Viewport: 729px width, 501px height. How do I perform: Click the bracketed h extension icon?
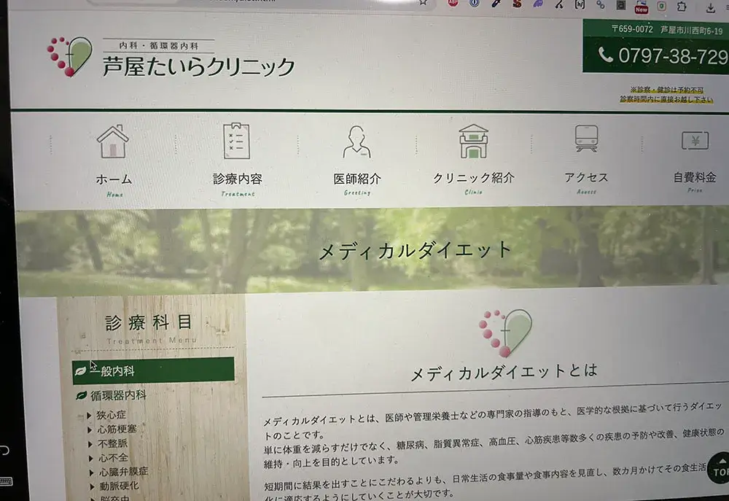tap(580, 4)
